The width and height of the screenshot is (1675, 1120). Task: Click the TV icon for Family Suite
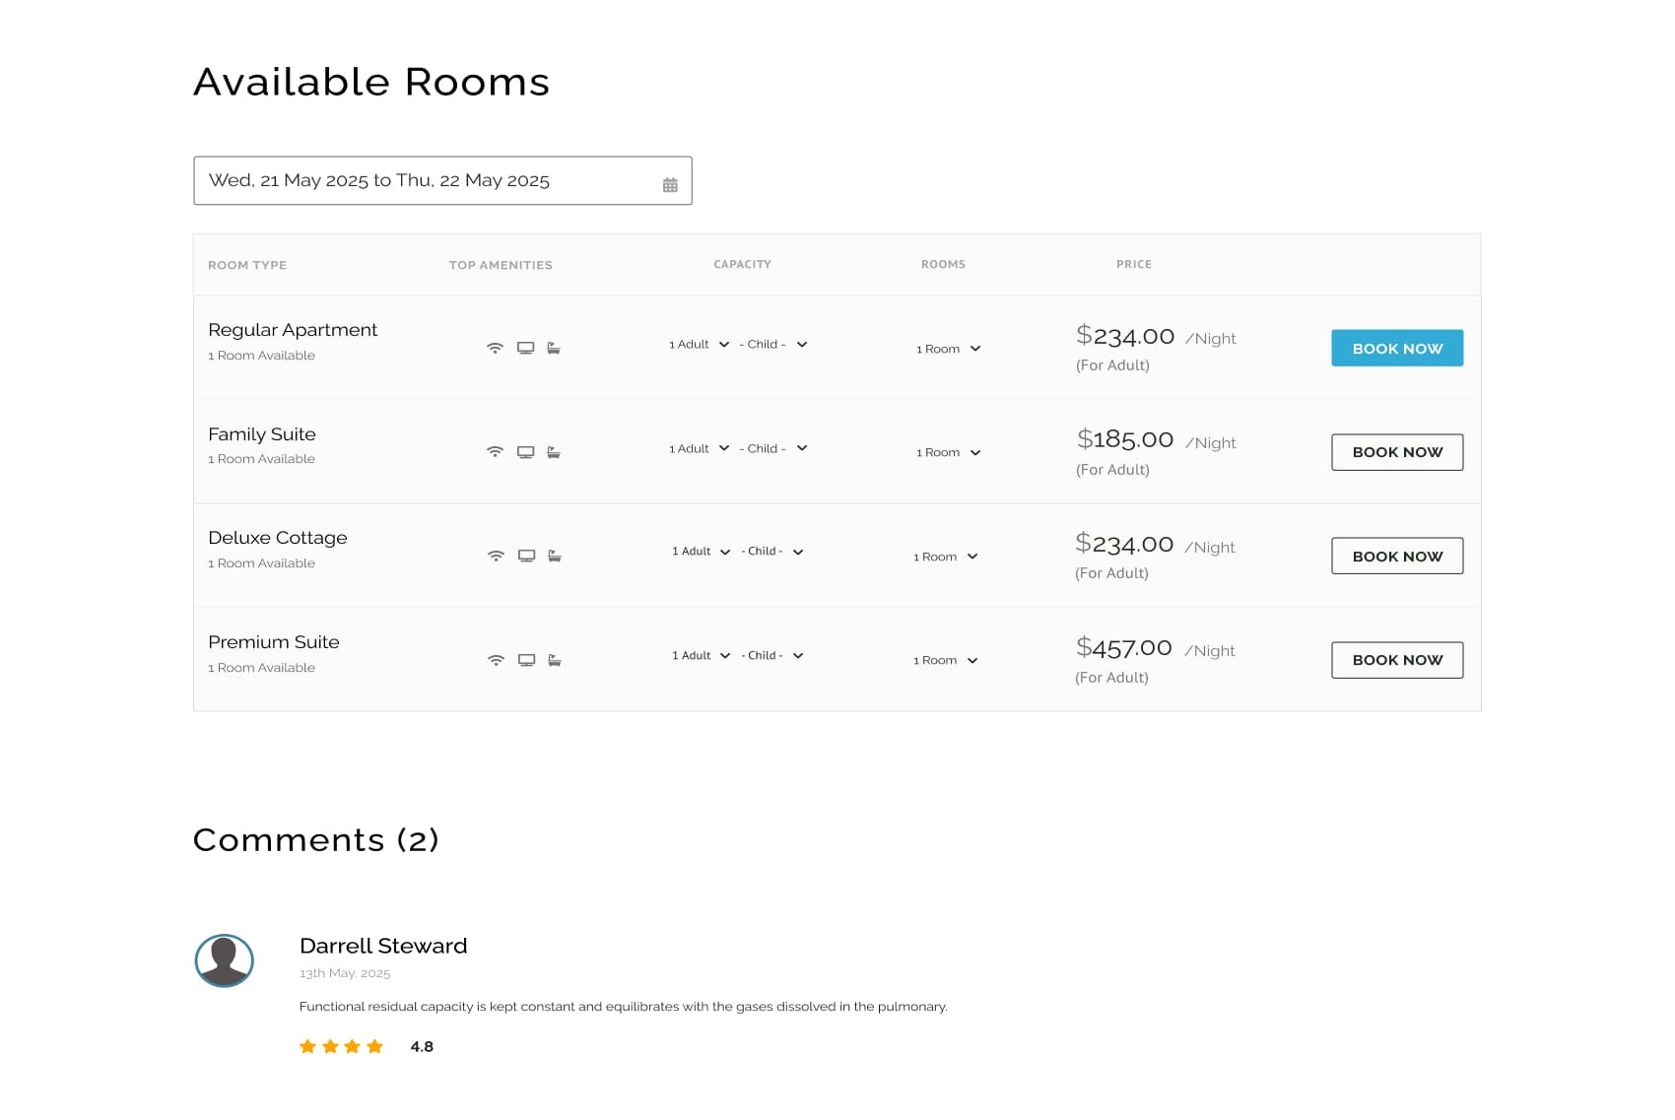click(x=525, y=452)
